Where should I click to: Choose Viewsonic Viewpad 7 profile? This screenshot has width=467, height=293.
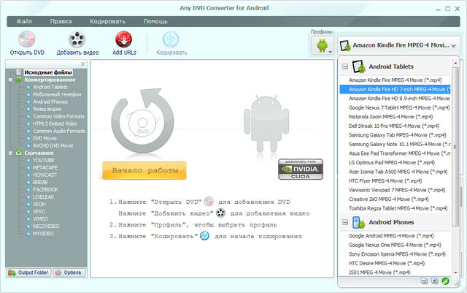coord(395,190)
